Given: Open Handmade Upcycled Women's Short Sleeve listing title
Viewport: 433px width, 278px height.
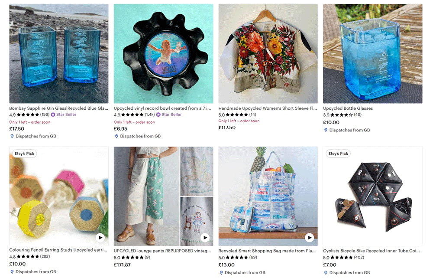Looking at the screenshot, I should (x=268, y=108).
